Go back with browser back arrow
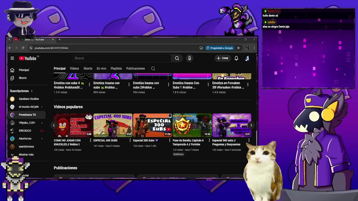The image size is (358, 201). [10, 48]
